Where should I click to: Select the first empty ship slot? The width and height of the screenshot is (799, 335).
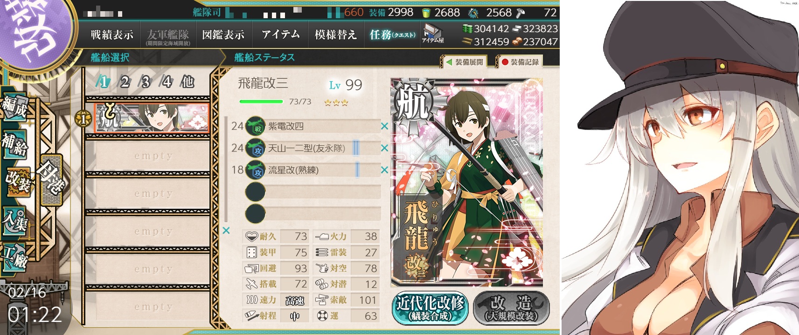(147, 156)
